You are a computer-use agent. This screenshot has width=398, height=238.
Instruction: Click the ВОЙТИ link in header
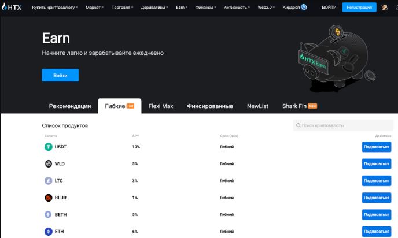point(329,8)
